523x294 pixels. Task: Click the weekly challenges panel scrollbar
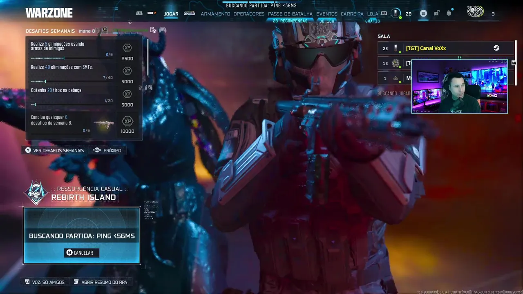pyautogui.click(x=148, y=56)
